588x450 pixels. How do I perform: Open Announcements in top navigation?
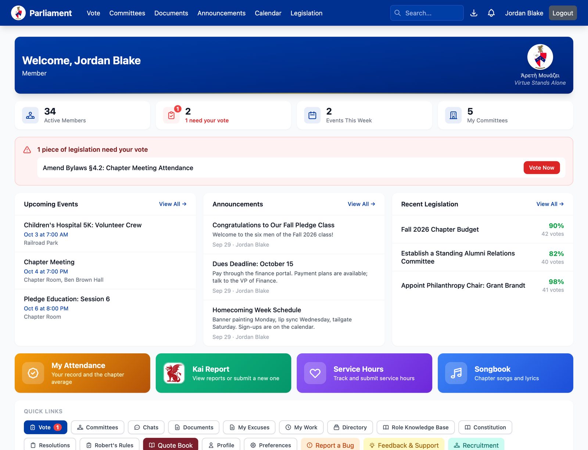pyautogui.click(x=221, y=13)
